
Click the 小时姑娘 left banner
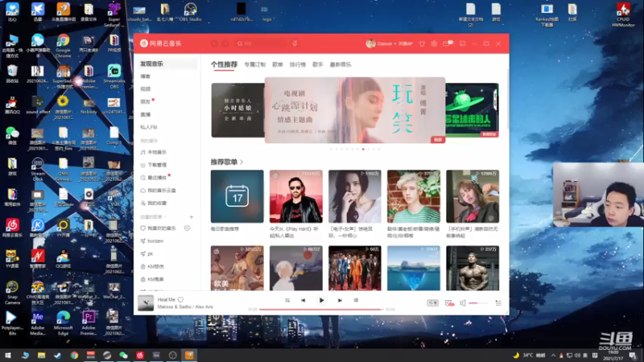tap(237, 110)
